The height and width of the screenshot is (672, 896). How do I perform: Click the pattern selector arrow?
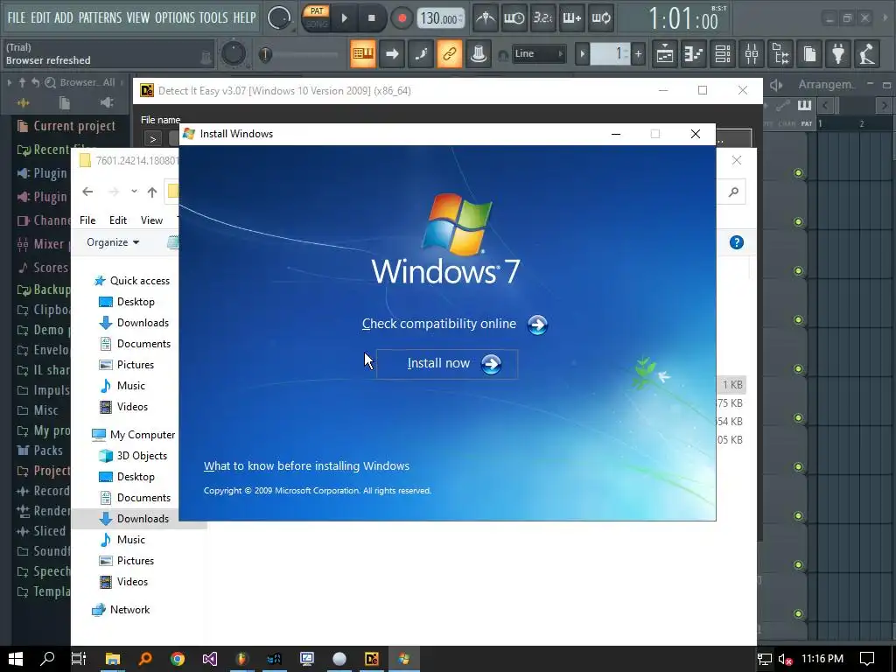tap(582, 54)
